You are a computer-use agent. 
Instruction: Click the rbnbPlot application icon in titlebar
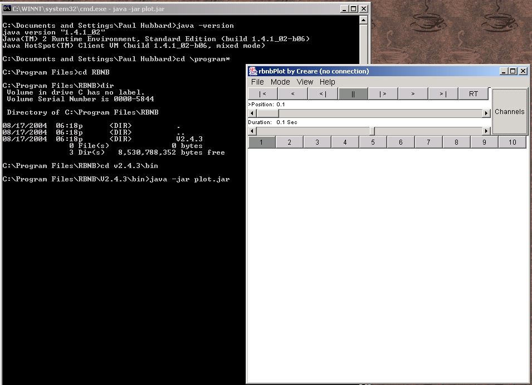252,71
